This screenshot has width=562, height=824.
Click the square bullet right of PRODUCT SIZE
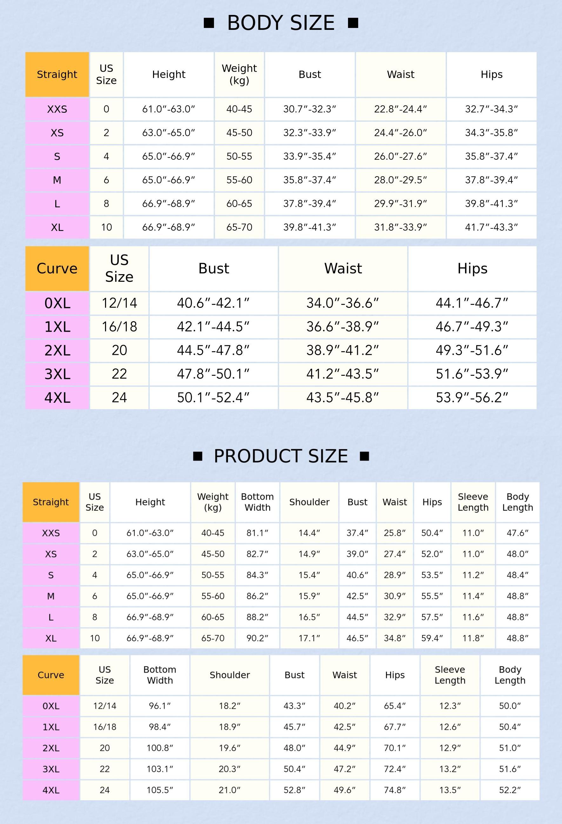click(365, 456)
